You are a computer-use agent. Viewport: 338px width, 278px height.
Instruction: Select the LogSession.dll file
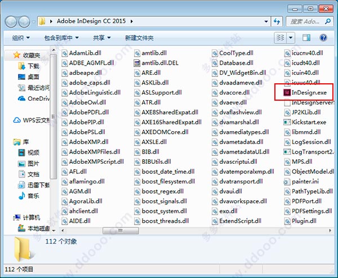pyautogui.click(x=308, y=142)
